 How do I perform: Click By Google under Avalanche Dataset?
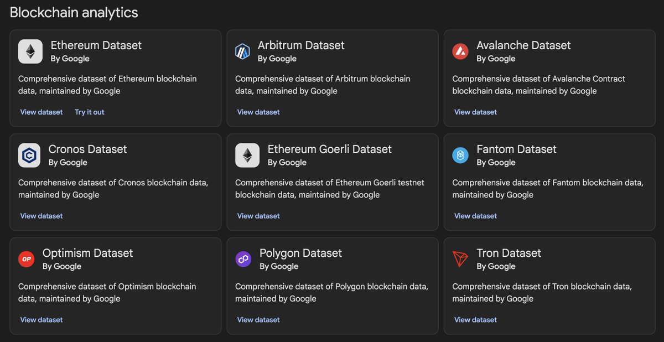[496, 59]
